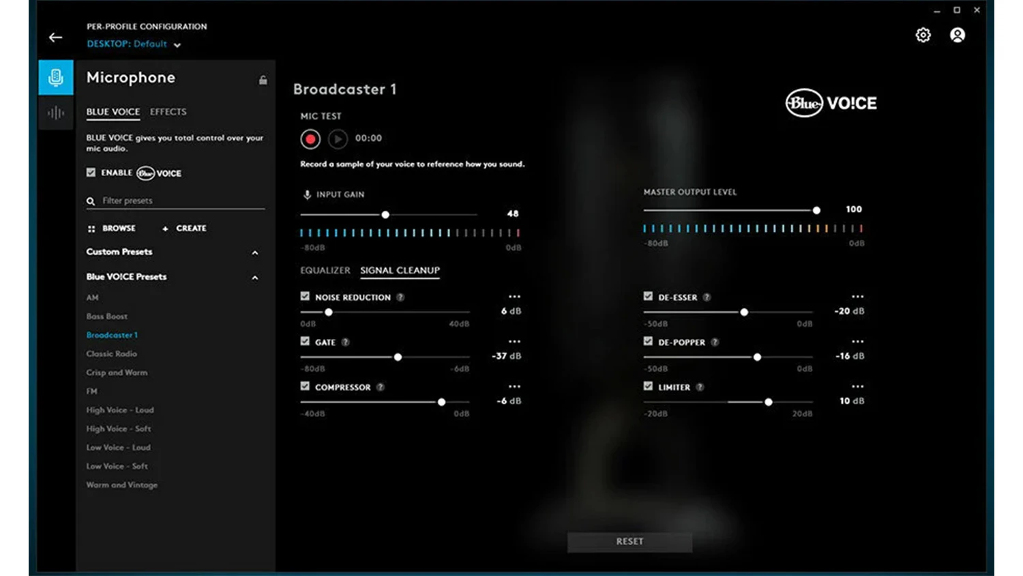The image size is (1023, 576).
Task: Click the search icon for preset filter
Action: (x=91, y=201)
